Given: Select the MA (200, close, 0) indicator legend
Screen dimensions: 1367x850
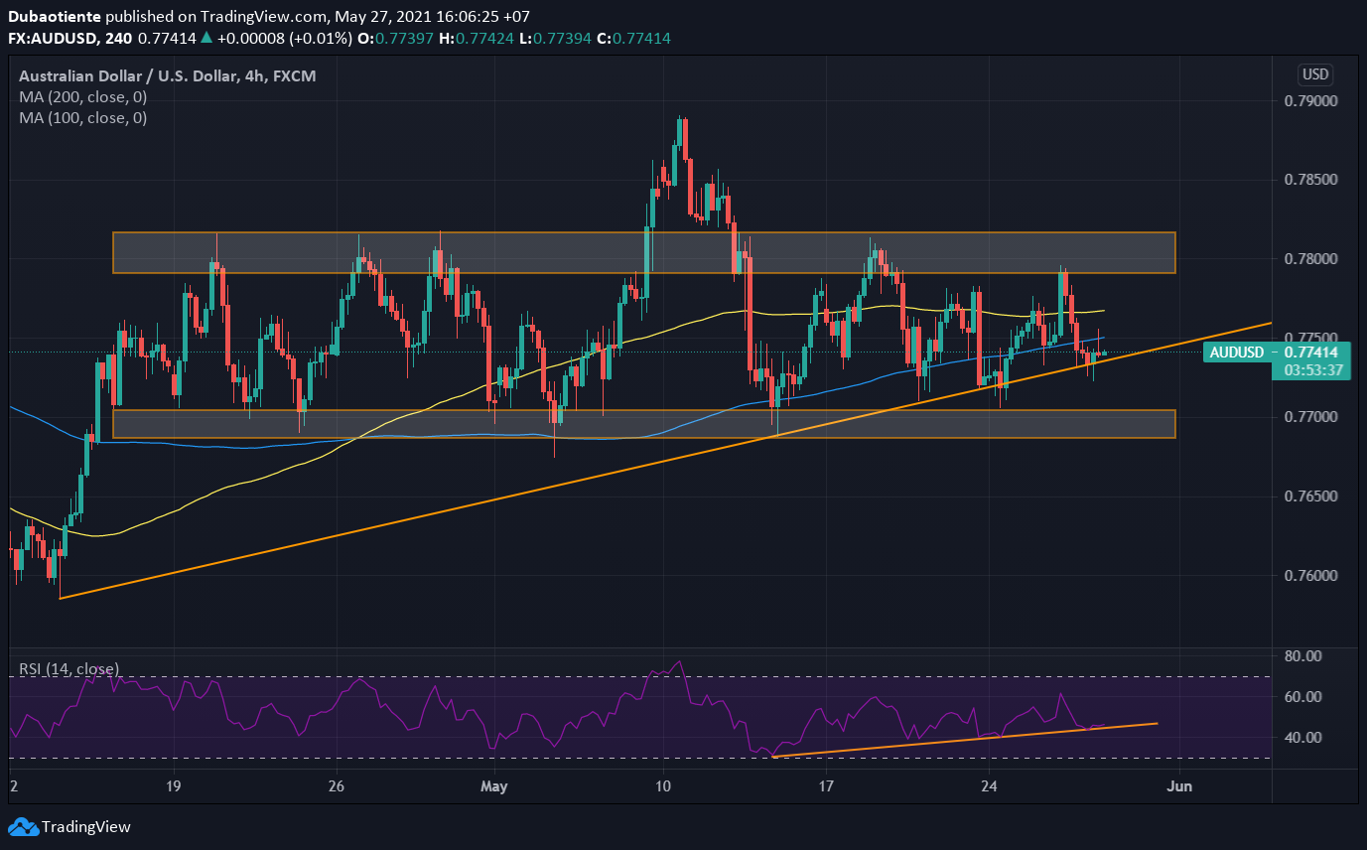Looking at the screenshot, I should click(83, 97).
